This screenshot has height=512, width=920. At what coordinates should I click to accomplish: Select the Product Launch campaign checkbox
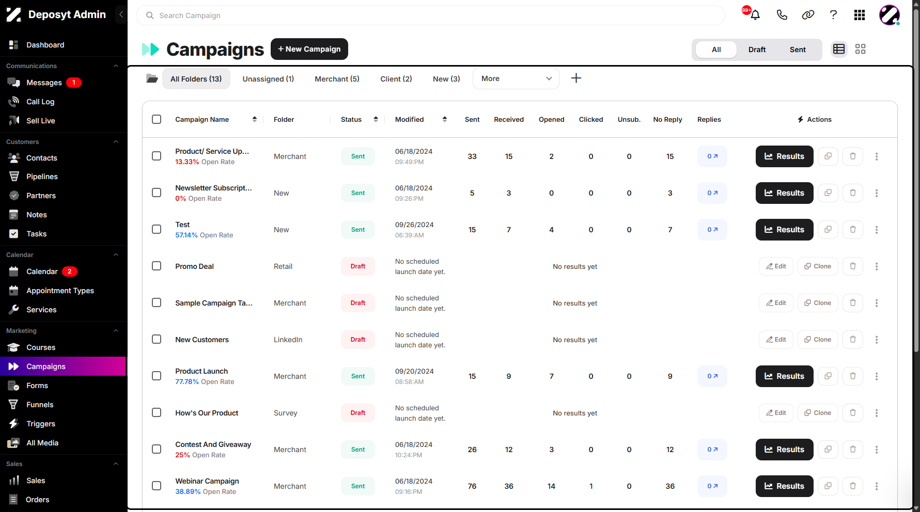[157, 376]
